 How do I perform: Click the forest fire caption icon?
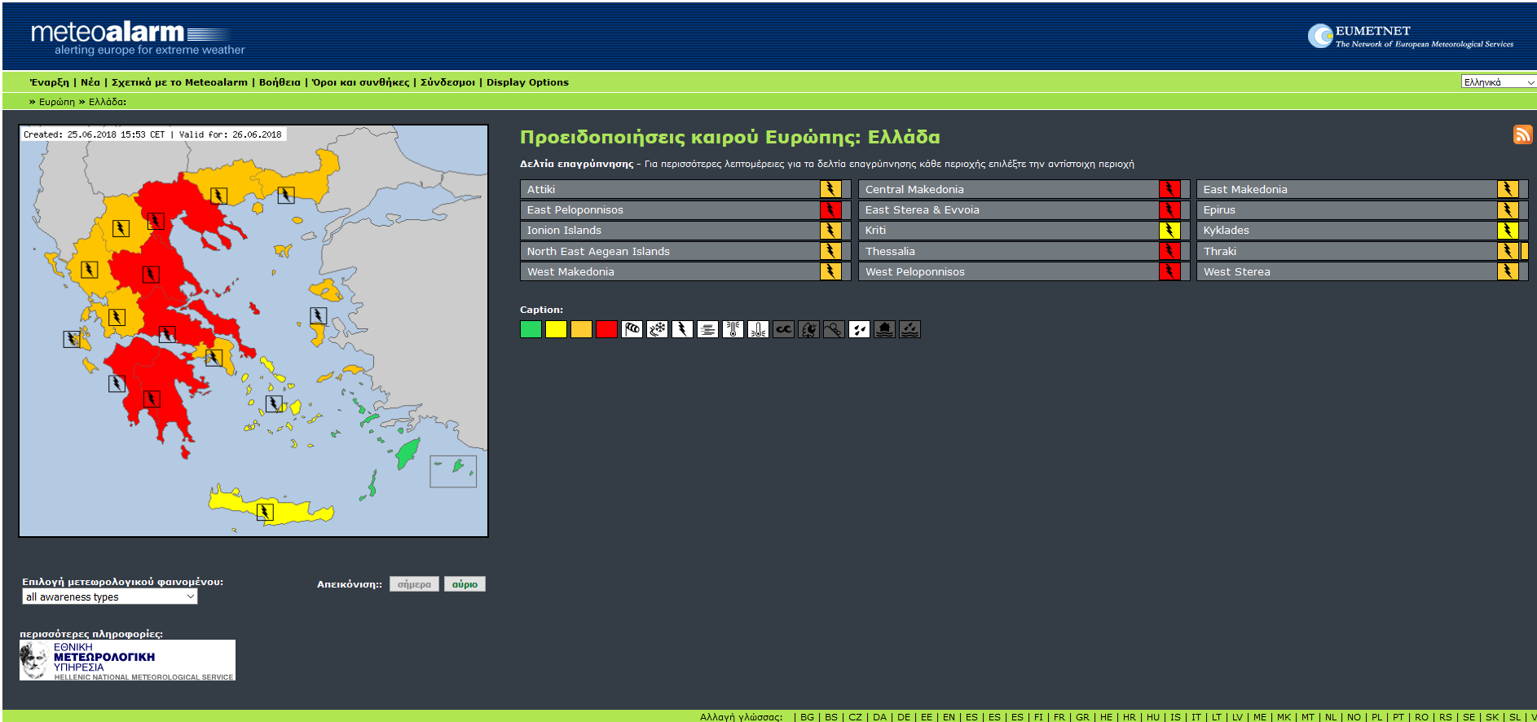click(808, 329)
